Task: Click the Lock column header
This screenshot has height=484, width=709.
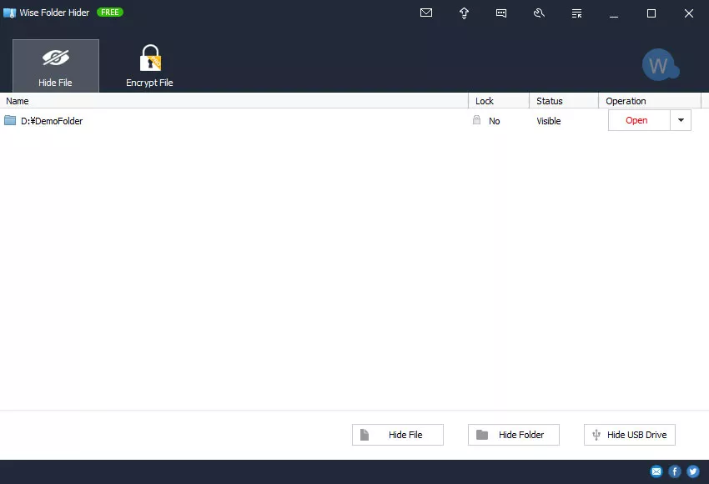Action: click(x=499, y=101)
